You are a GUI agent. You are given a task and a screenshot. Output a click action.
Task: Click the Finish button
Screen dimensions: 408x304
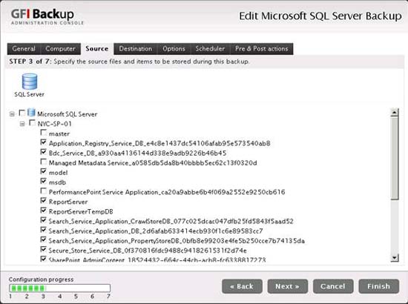378,286
